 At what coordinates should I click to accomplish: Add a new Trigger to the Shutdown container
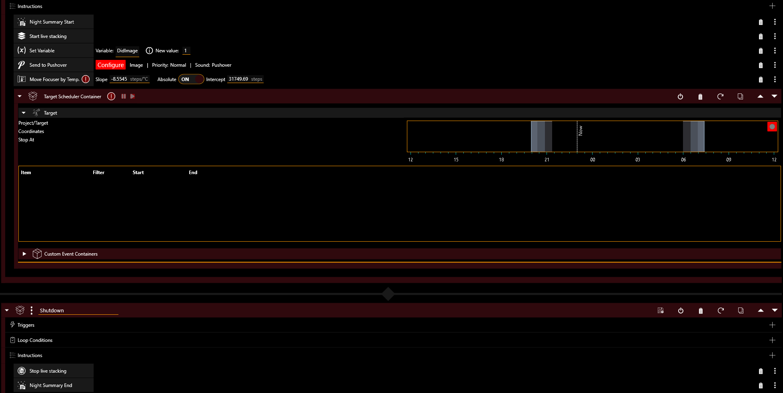click(772, 325)
